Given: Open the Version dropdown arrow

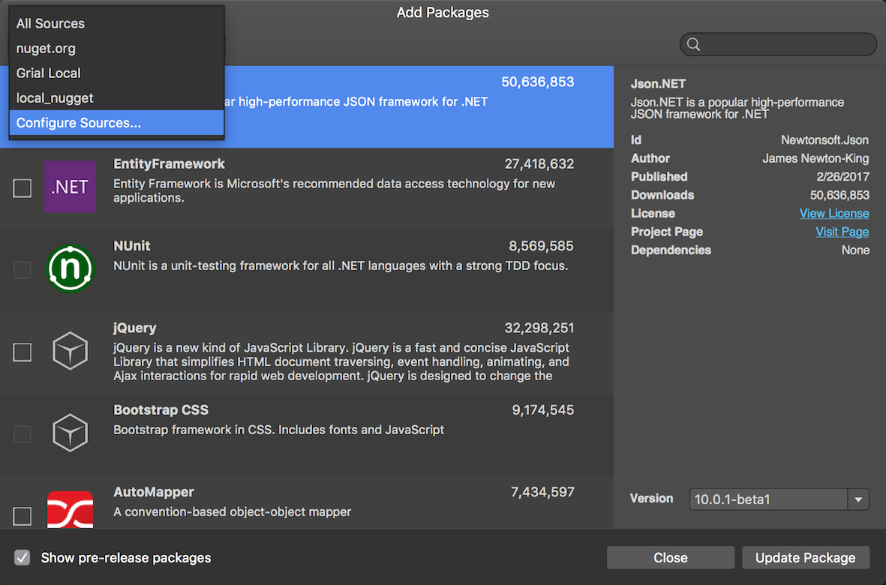Looking at the screenshot, I should click(x=860, y=499).
